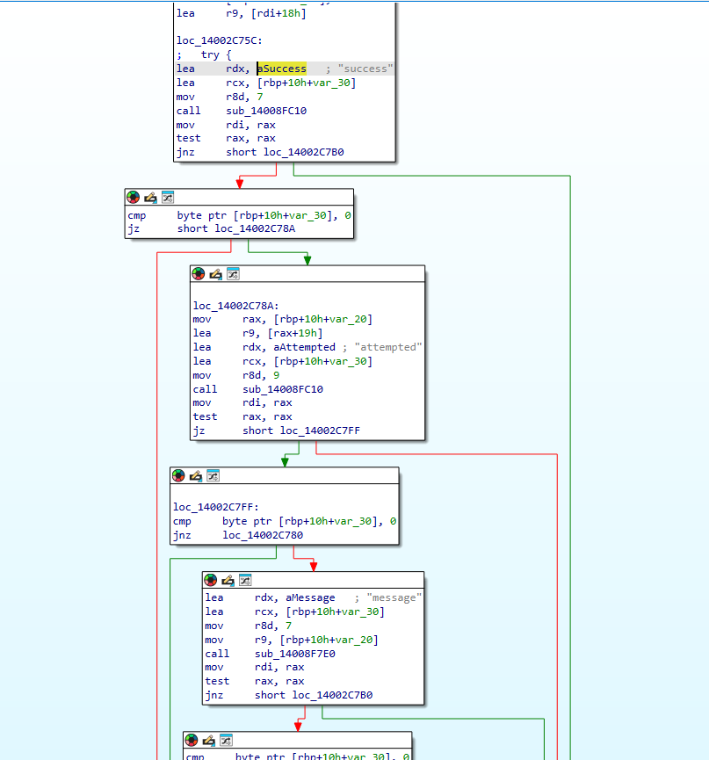Click aAttempted string reference
Viewport: 709px width, 760px height.
[x=304, y=347]
